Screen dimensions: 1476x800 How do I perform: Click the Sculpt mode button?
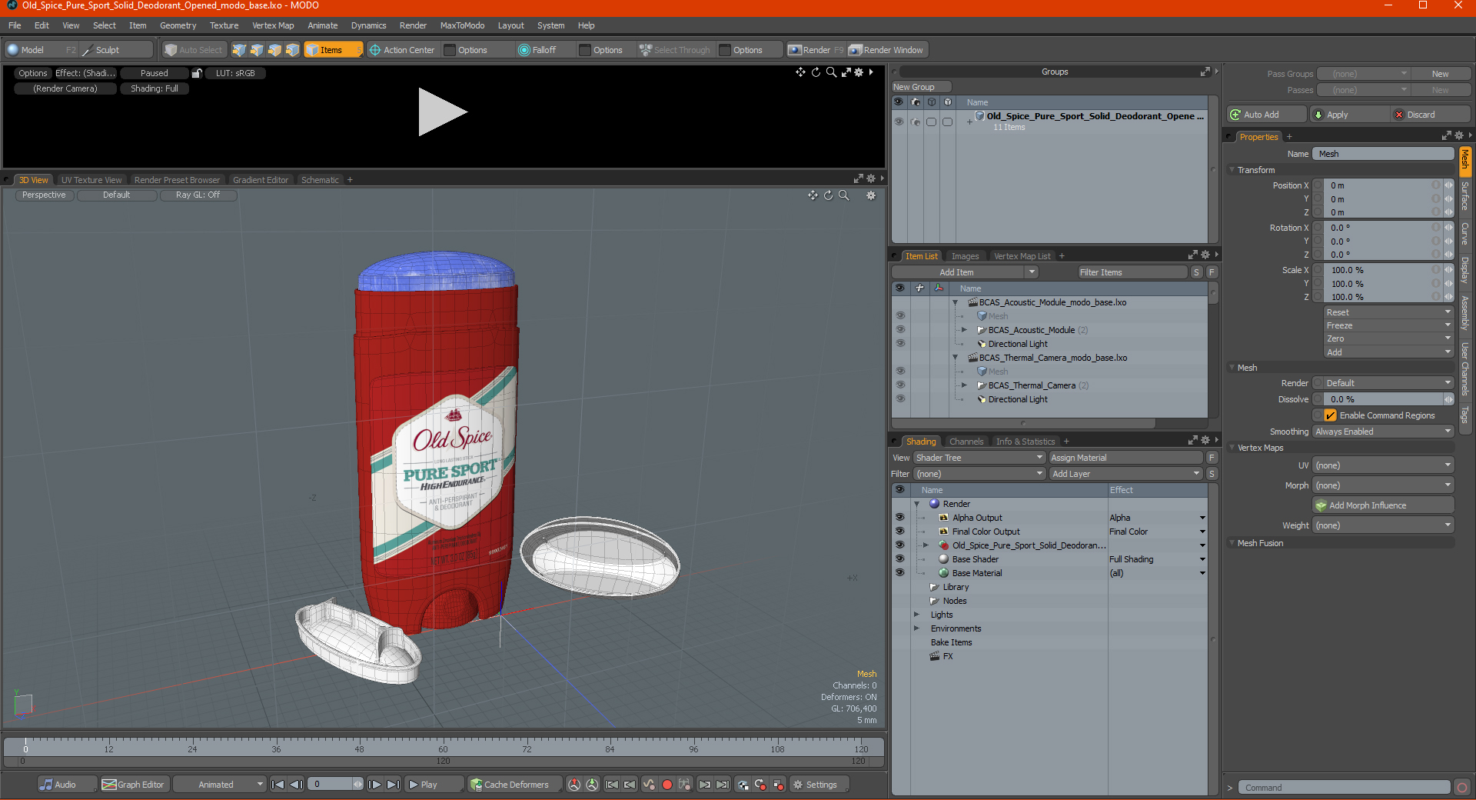[117, 50]
